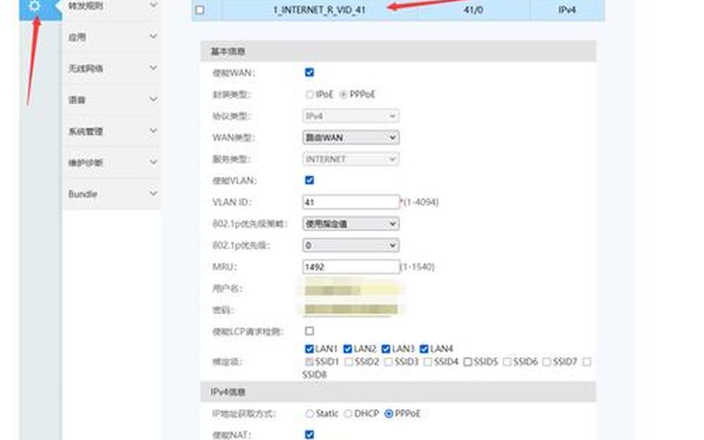
Task: Click the MRU input field showing 1492
Action: pyautogui.click(x=350, y=267)
